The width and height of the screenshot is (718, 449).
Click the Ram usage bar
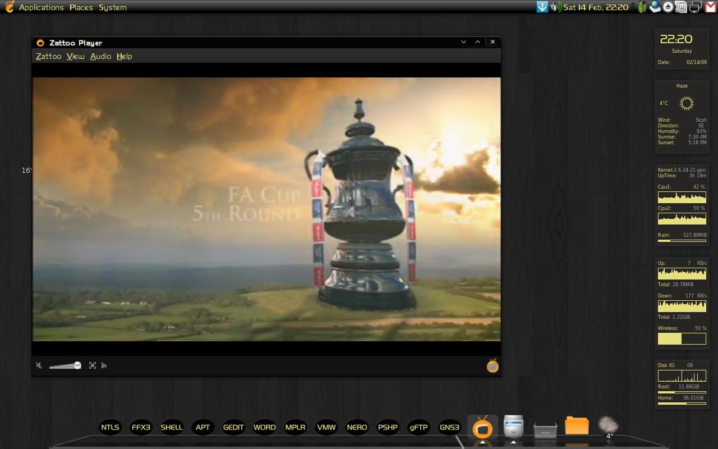point(682,241)
